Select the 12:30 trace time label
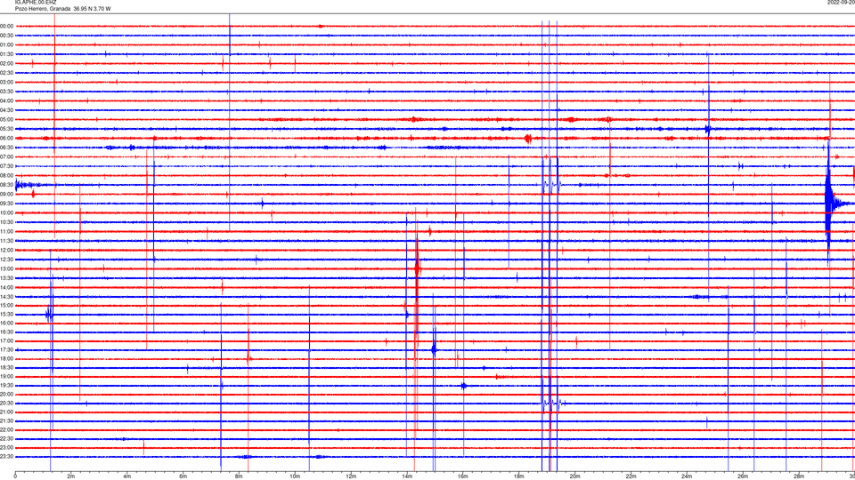This screenshot has width=855, height=480. (x=6, y=260)
